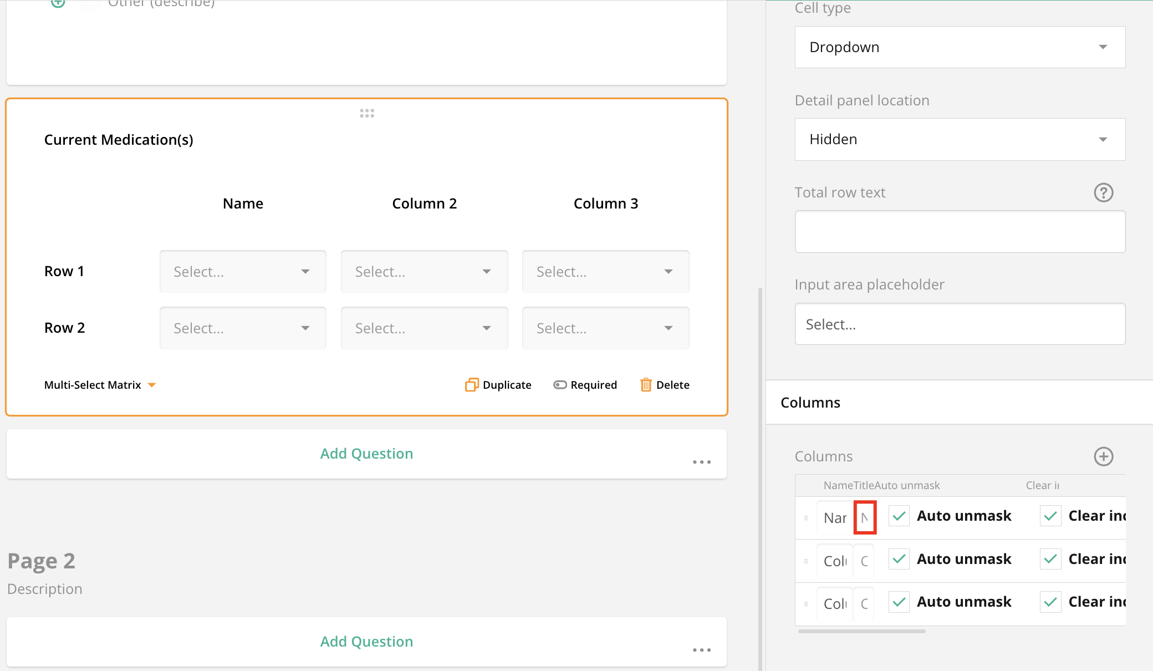Open the help tooltip beside Total row text
The width and height of the screenshot is (1153, 671).
click(x=1104, y=192)
